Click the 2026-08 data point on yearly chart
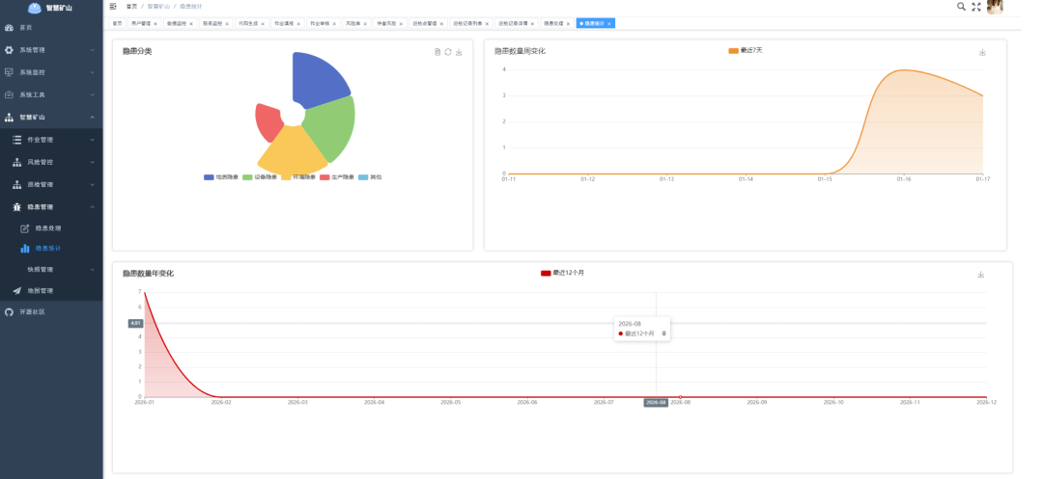1043x479 pixels. pos(680,397)
